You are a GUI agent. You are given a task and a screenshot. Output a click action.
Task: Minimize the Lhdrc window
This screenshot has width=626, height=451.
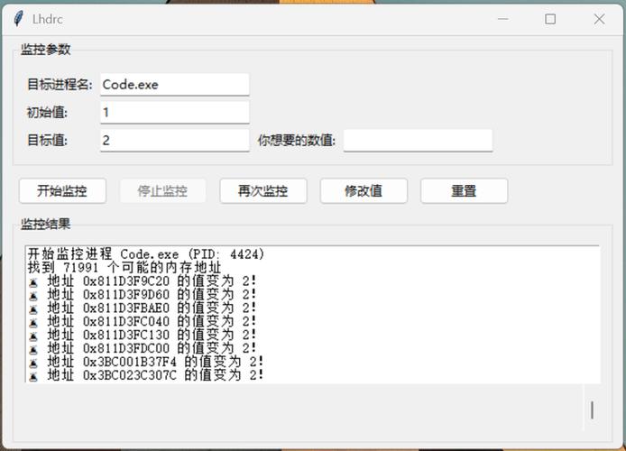coord(503,19)
